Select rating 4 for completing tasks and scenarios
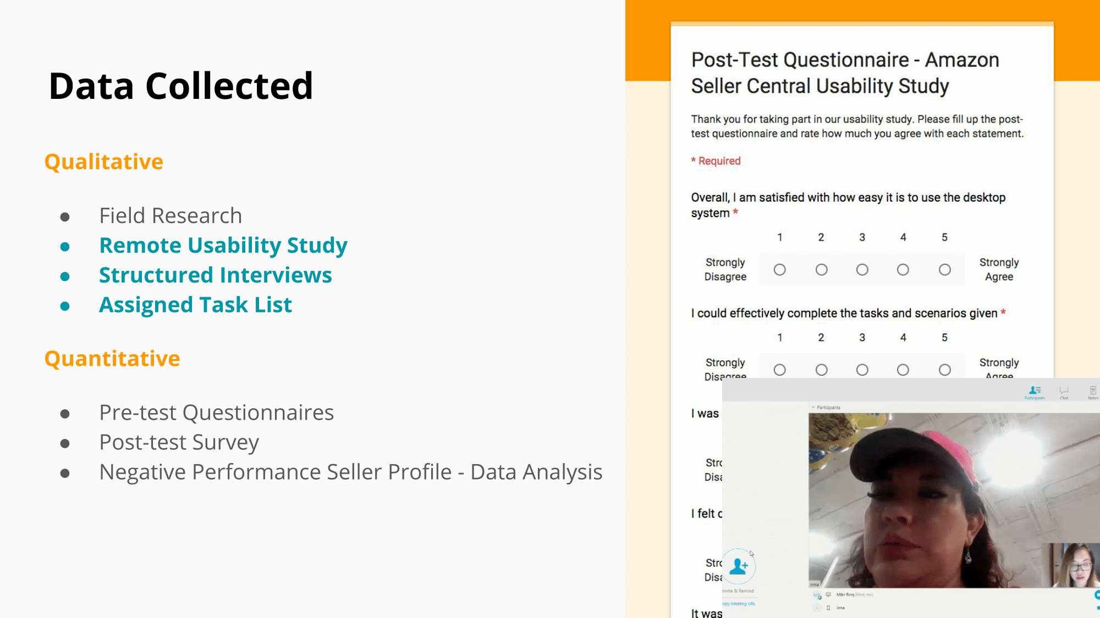Screen dimensions: 1100x618 coord(903,370)
